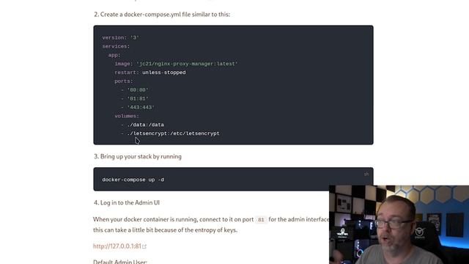The height and width of the screenshot is (264, 469).
Task: Click the "version: '3'" line in the YAML
Action: [x=120, y=37]
